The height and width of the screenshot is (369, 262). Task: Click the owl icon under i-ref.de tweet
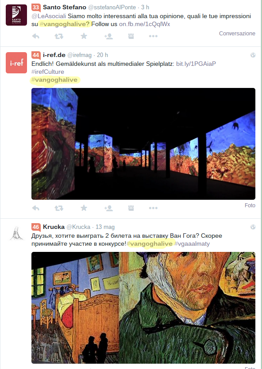(x=131, y=208)
